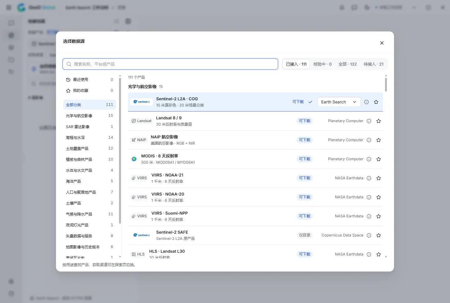
Task: Filter by SAR 雷达影像 category
Action: click(89, 127)
